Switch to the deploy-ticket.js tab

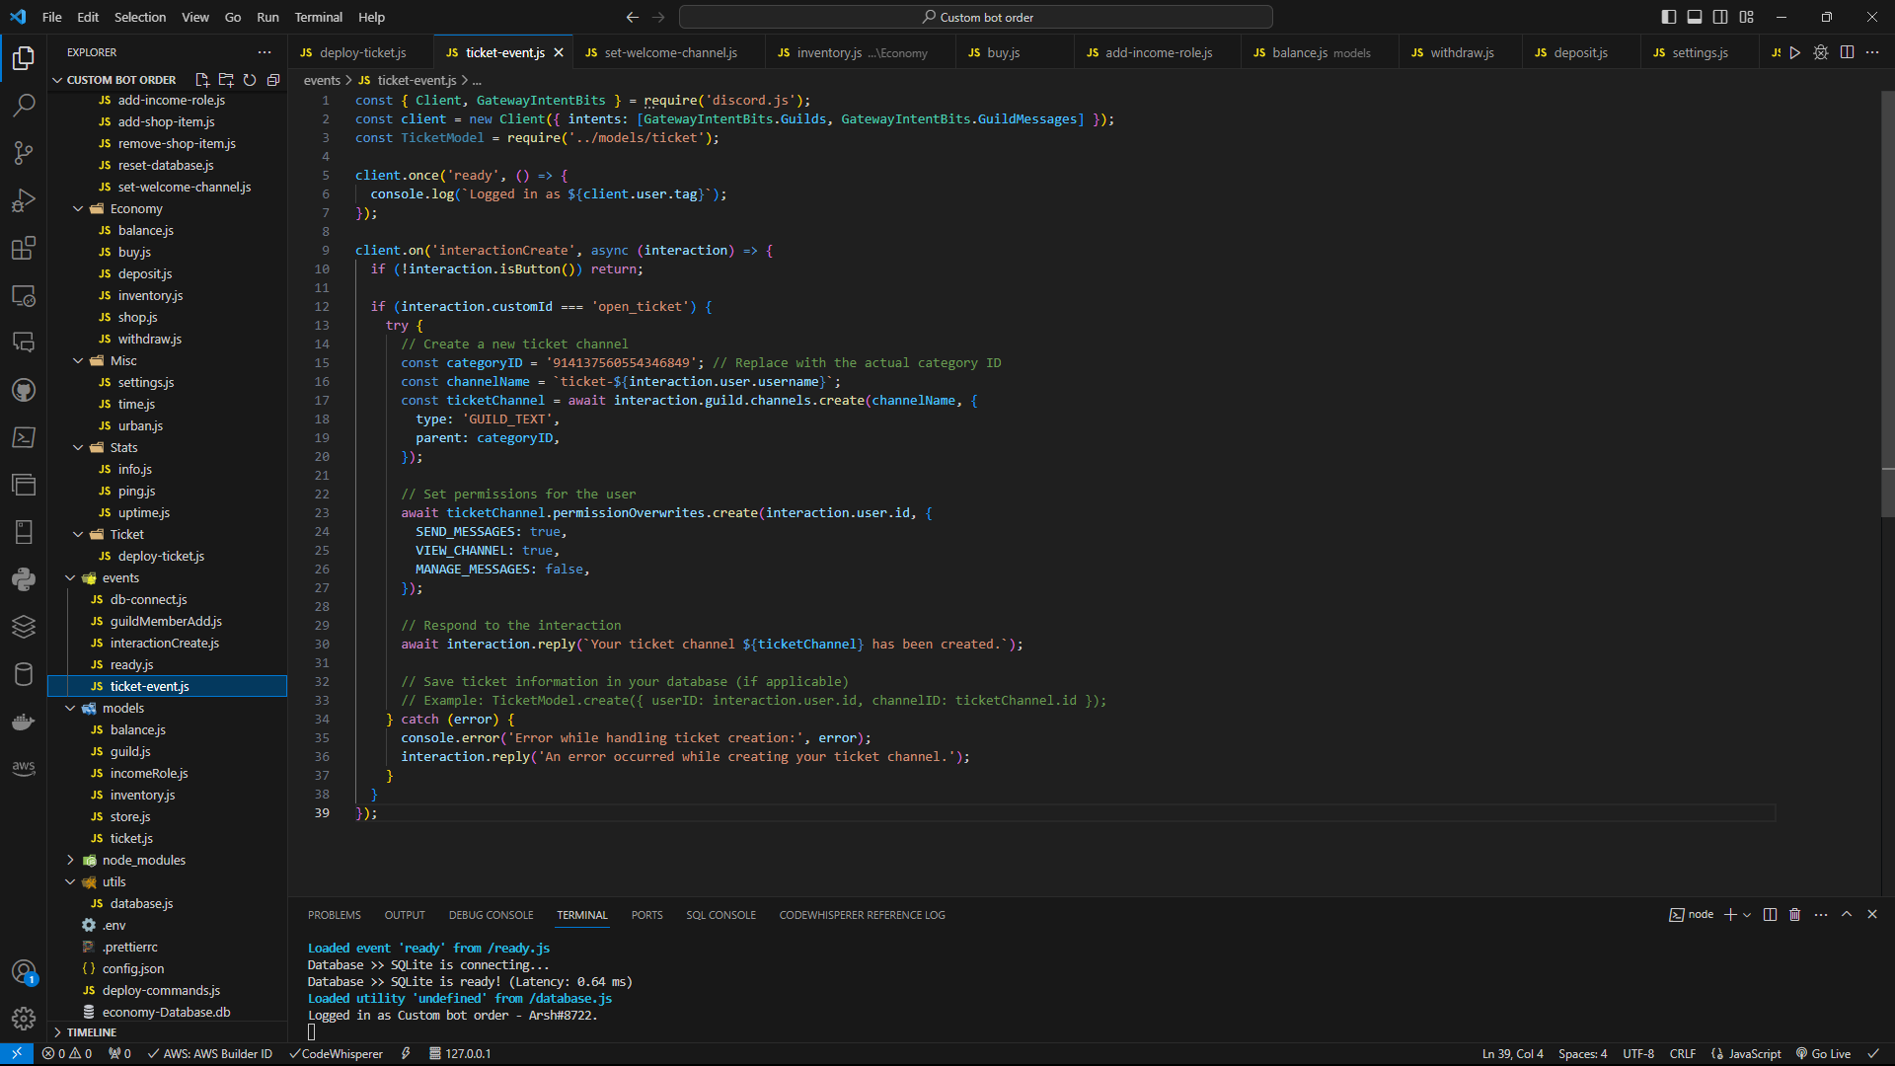(360, 52)
